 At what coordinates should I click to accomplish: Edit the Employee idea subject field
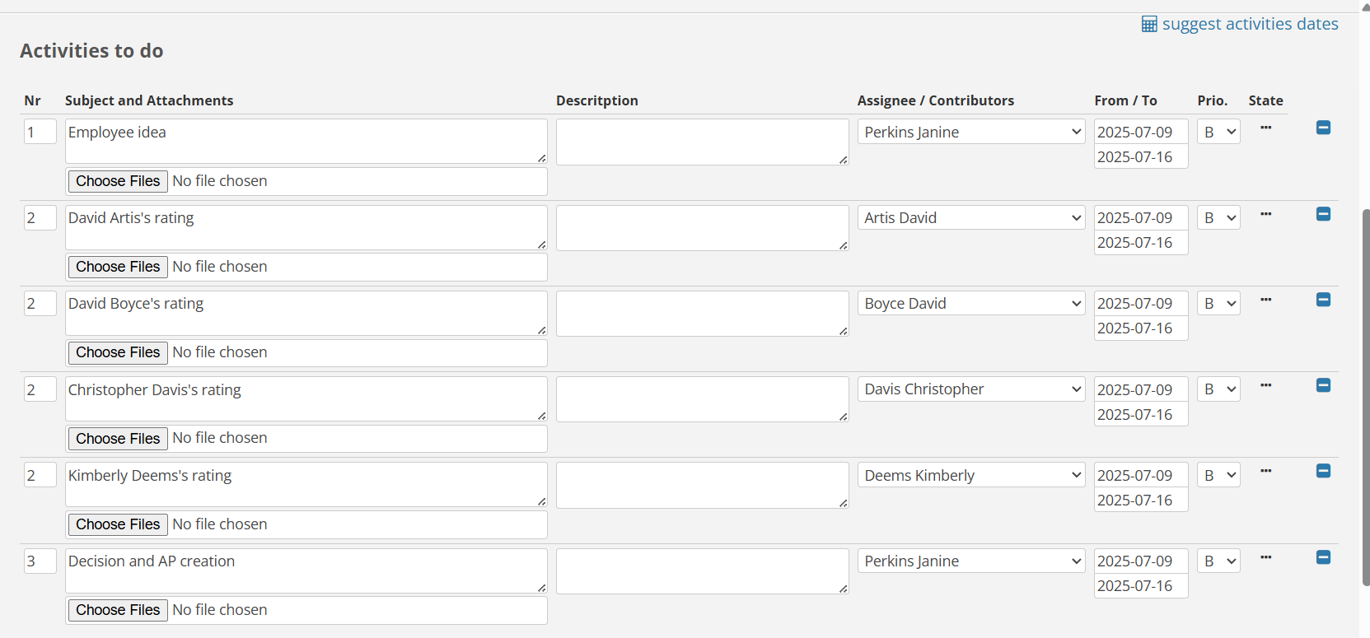pyautogui.click(x=306, y=141)
